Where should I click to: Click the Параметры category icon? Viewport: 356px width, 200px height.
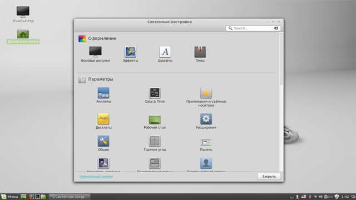click(82, 79)
